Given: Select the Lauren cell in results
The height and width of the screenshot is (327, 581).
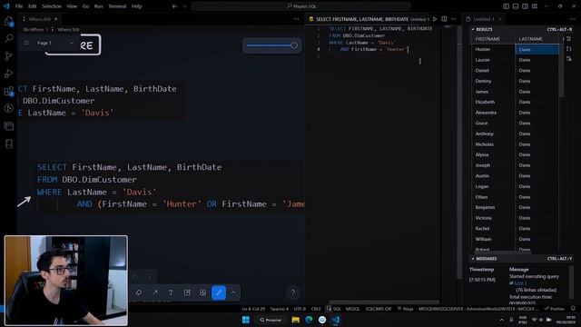Looking at the screenshot, I should point(493,60).
